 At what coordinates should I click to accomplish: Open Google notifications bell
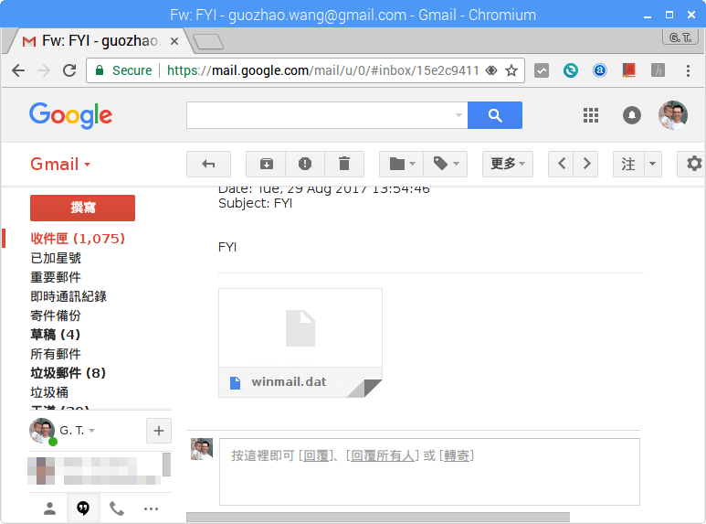click(x=632, y=115)
